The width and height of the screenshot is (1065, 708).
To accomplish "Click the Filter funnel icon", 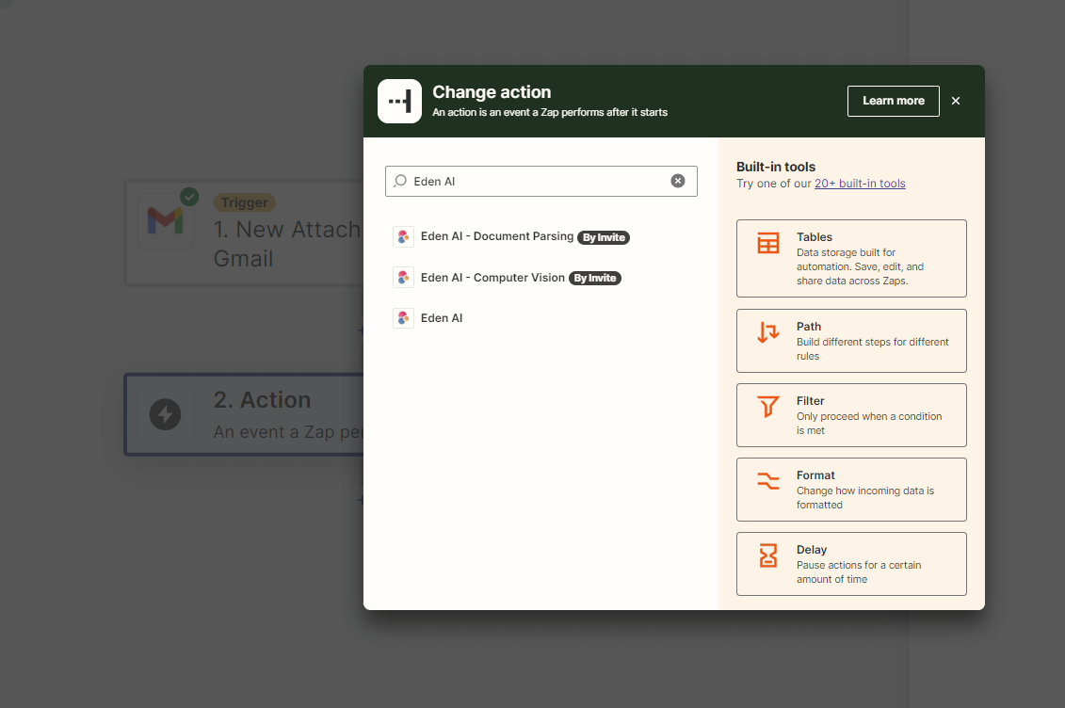I will 768,407.
